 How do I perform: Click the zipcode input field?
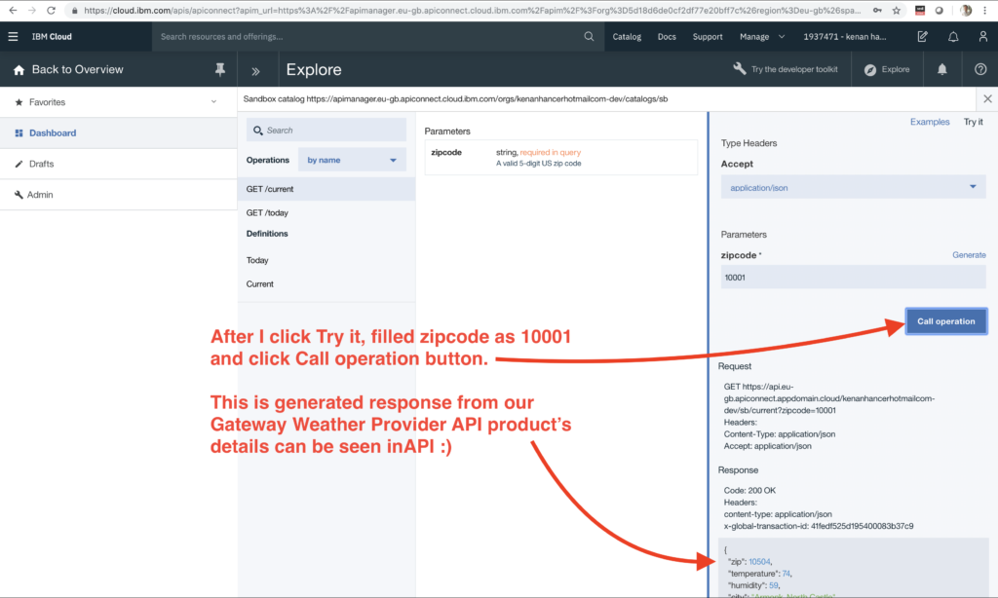(x=853, y=278)
